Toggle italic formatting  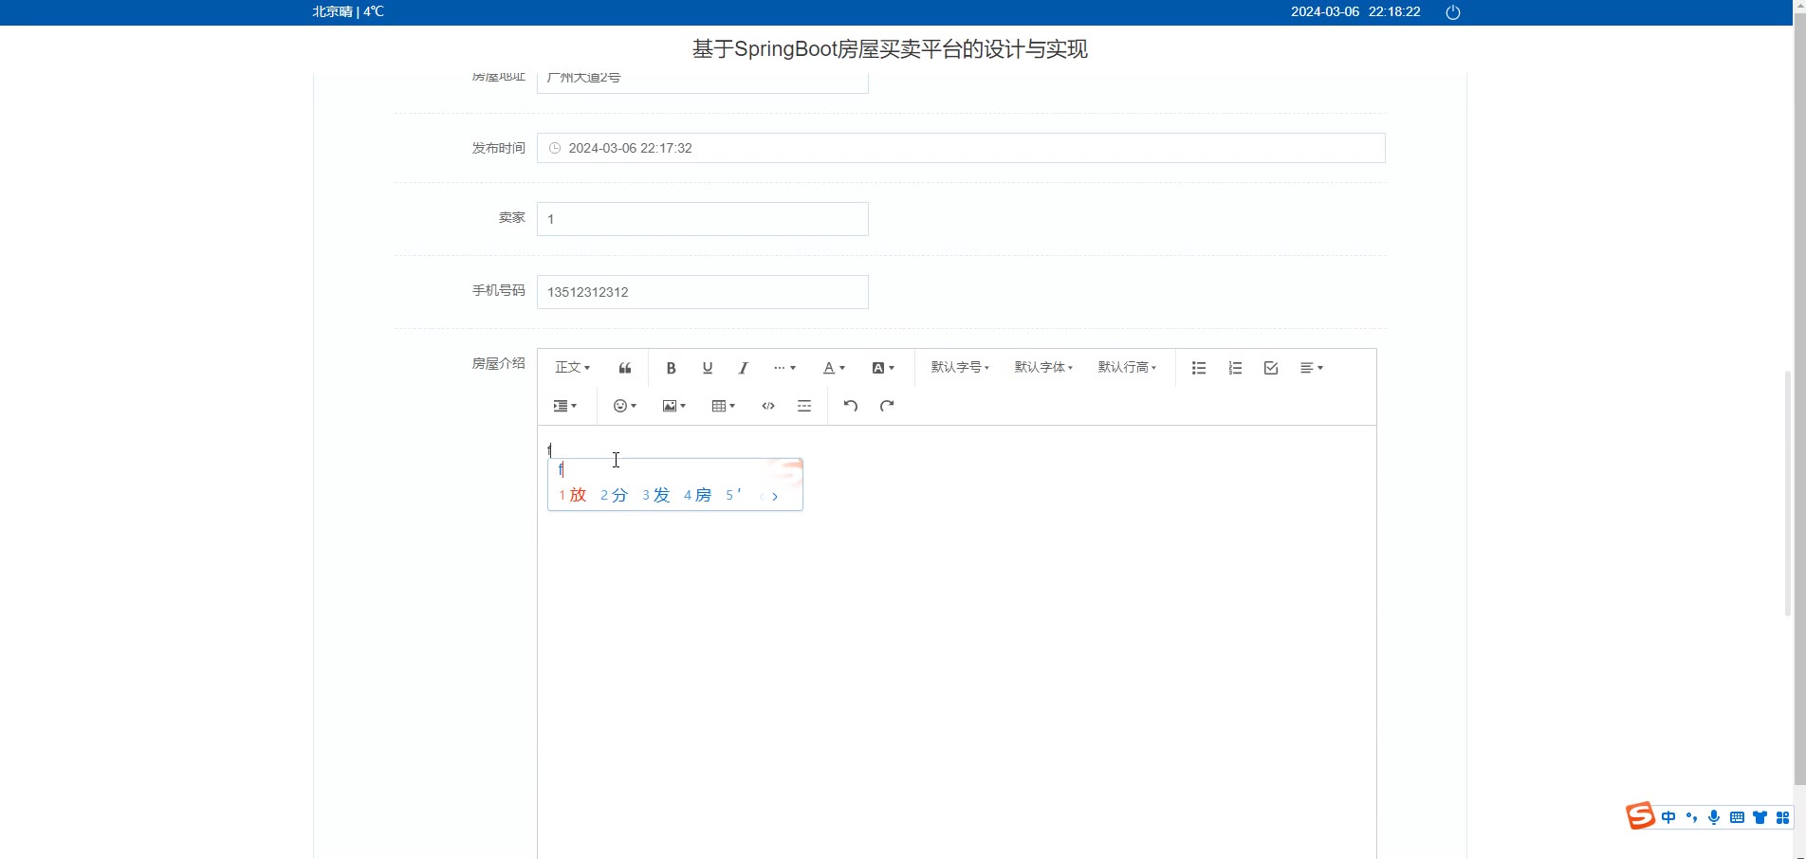tap(743, 368)
